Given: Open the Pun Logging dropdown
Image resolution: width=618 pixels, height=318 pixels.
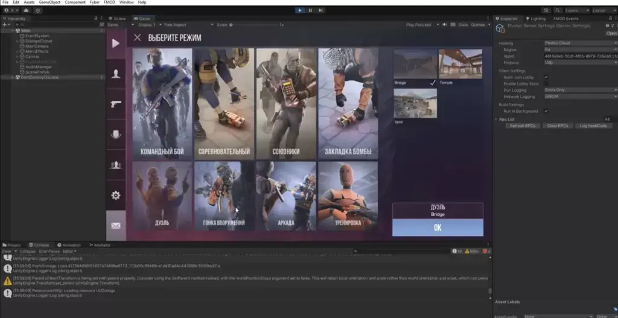Looking at the screenshot, I should coord(580,90).
